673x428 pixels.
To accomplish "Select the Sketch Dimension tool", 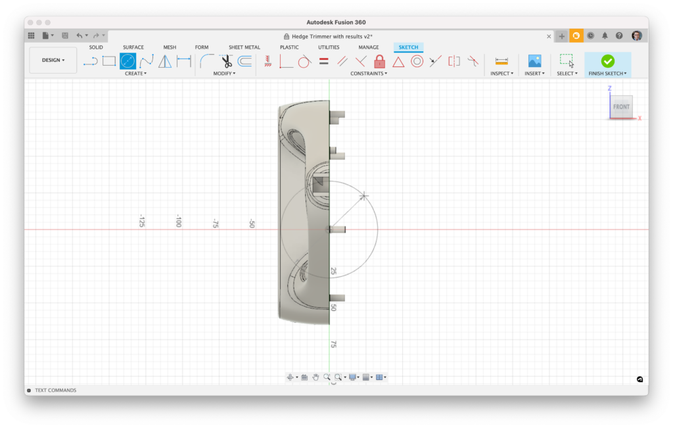I will pos(184,61).
